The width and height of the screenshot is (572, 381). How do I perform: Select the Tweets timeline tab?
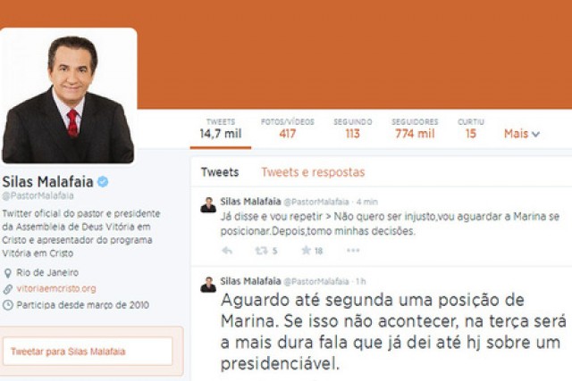220,172
